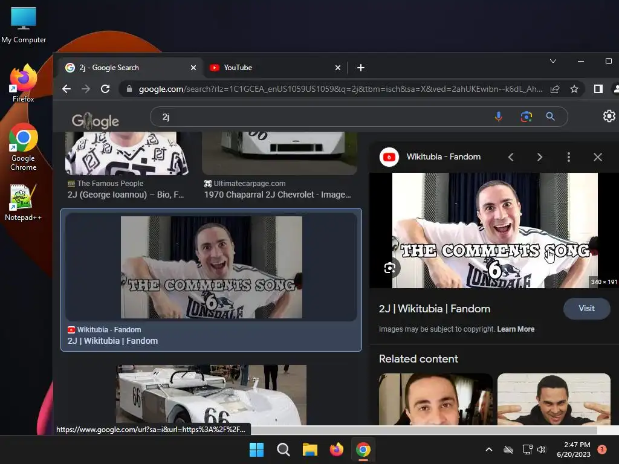Open Windows Start menu
619x464 pixels.
coord(256,449)
